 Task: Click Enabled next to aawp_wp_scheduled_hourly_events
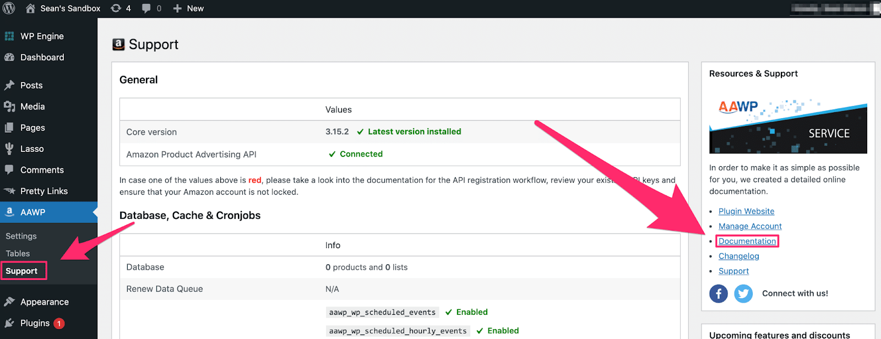[503, 331]
